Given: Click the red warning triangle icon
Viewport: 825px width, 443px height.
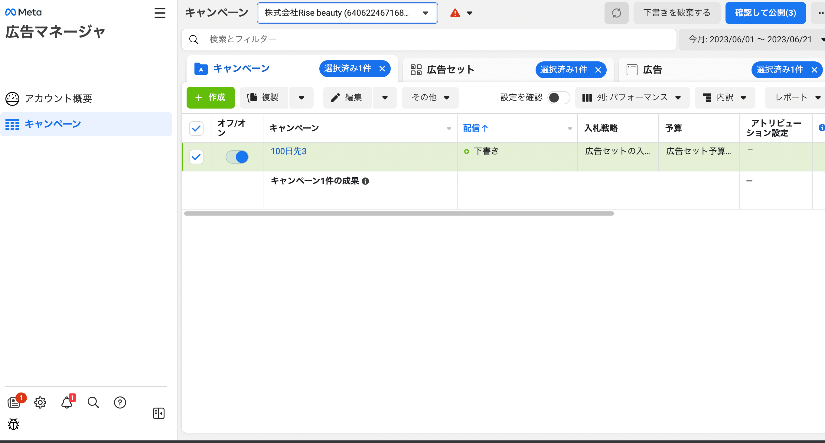Looking at the screenshot, I should coord(455,13).
